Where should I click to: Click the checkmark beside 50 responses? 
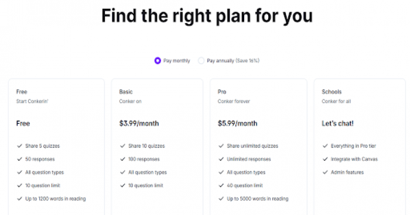(x=19, y=159)
